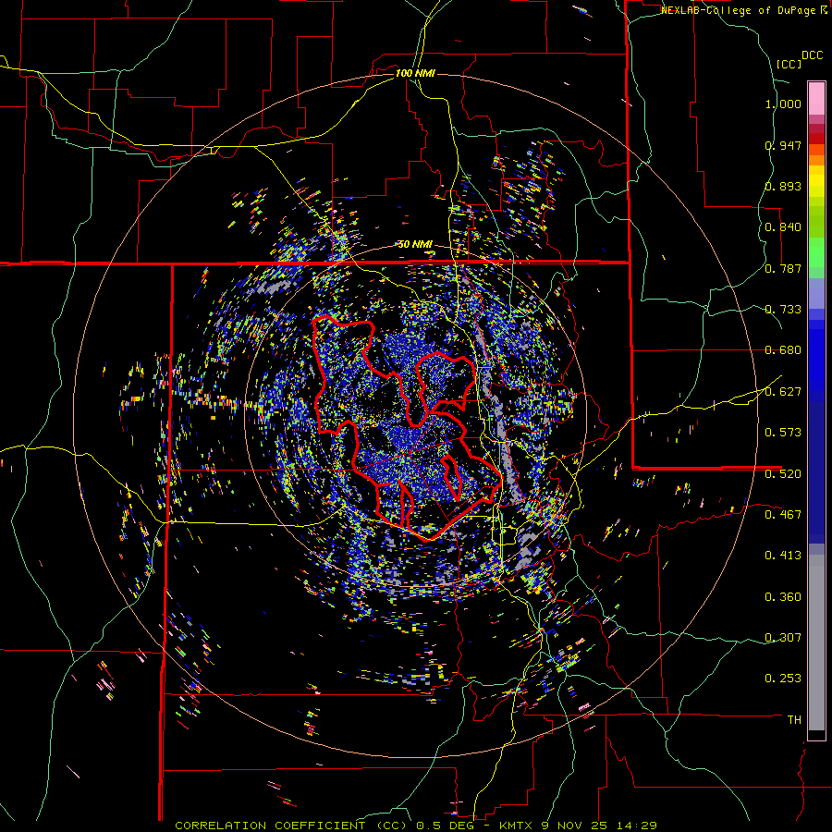
Task: Select the 0.893 legend value
Action: coord(783,186)
